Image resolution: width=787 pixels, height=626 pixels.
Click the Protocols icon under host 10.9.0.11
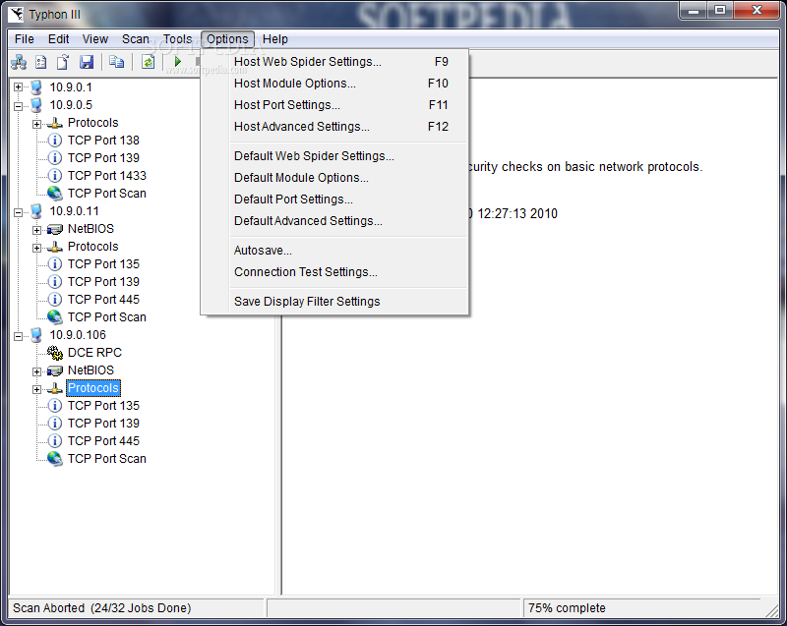pos(55,247)
